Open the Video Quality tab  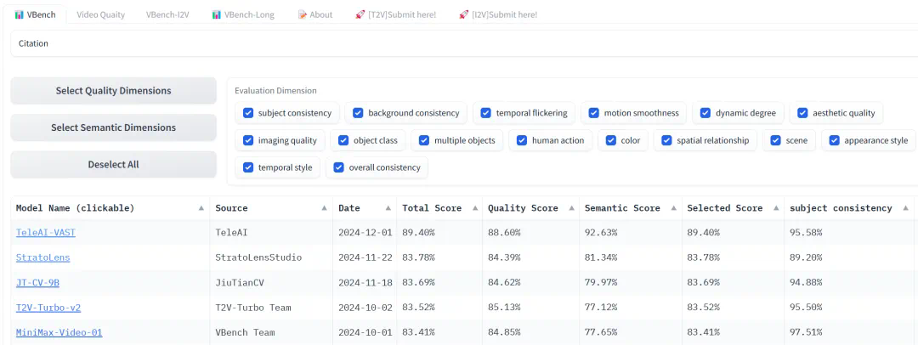click(100, 14)
